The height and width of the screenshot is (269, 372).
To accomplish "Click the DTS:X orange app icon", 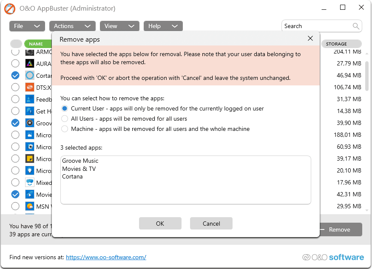I will [30, 87].
